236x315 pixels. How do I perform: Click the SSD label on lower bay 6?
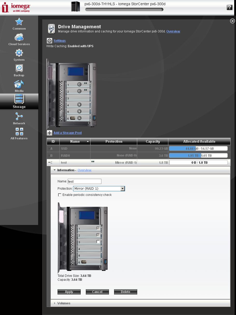84,262
